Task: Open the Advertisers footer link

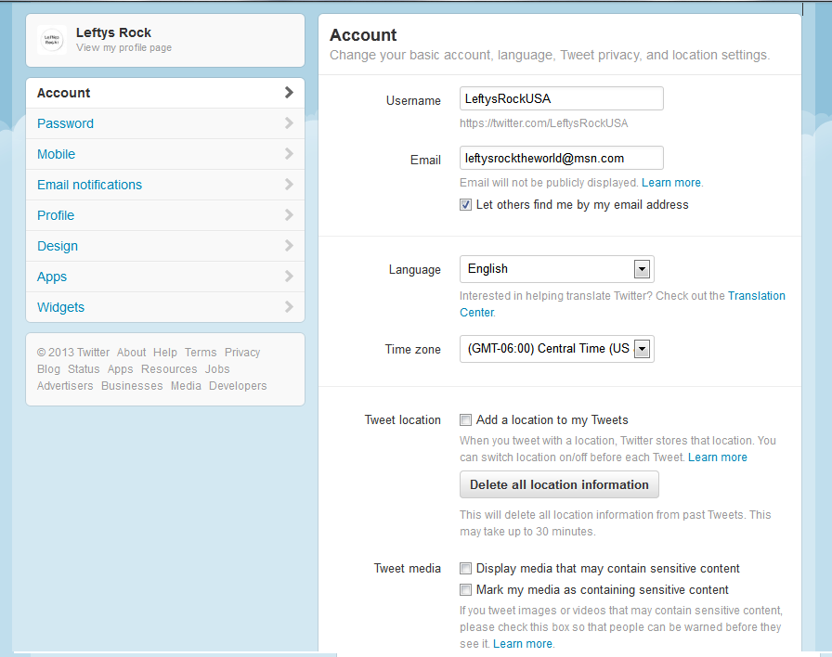Action: click(x=65, y=386)
